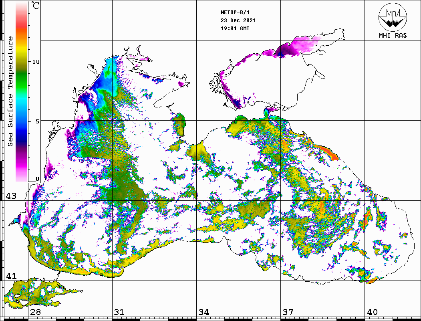This screenshot has width=421, height=321.
Task: Click the longitude label '40'
Action: 372,312
